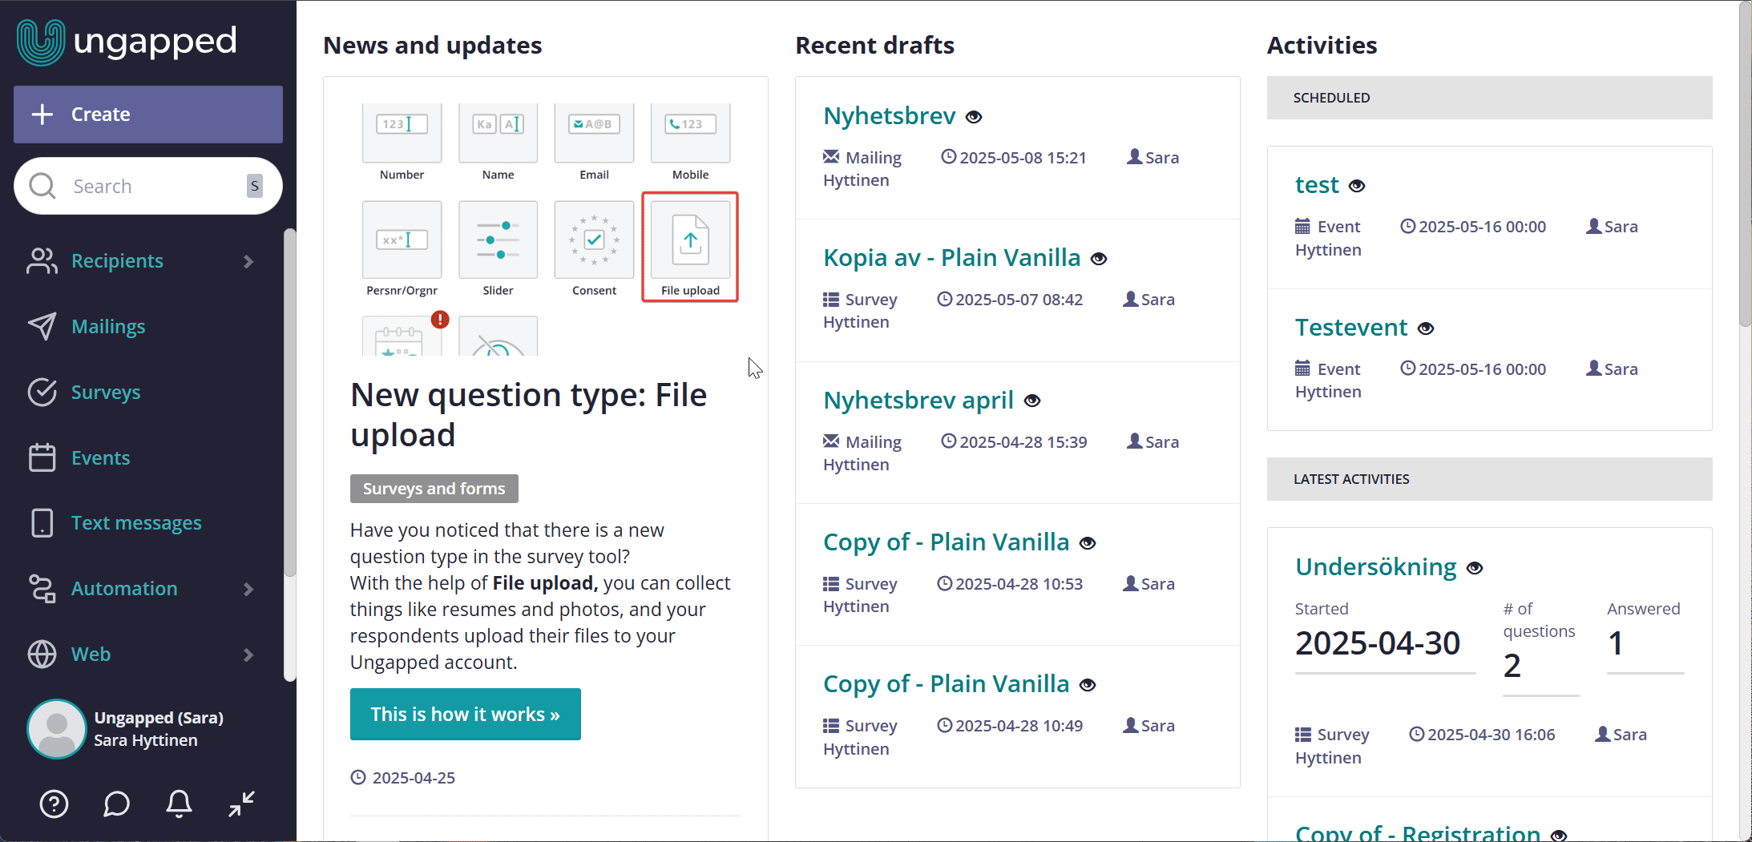Open Copy of - Plain Vanilla from 10:49
This screenshot has height=842, width=1752.
(946, 684)
